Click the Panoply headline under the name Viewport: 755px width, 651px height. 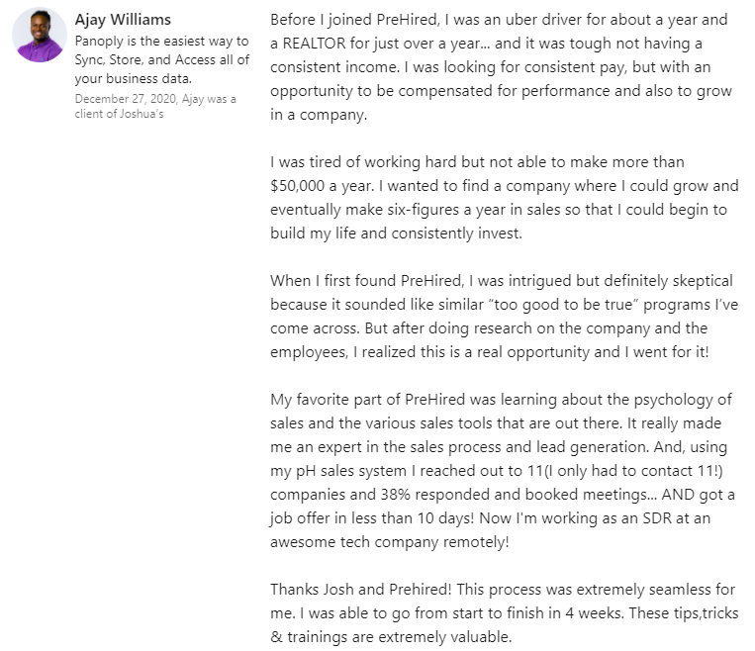[x=162, y=61]
